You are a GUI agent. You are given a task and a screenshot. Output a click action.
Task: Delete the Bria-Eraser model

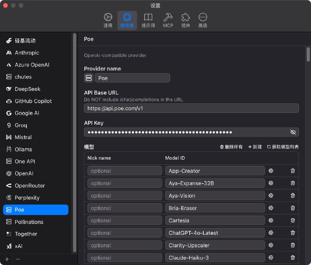(293, 208)
